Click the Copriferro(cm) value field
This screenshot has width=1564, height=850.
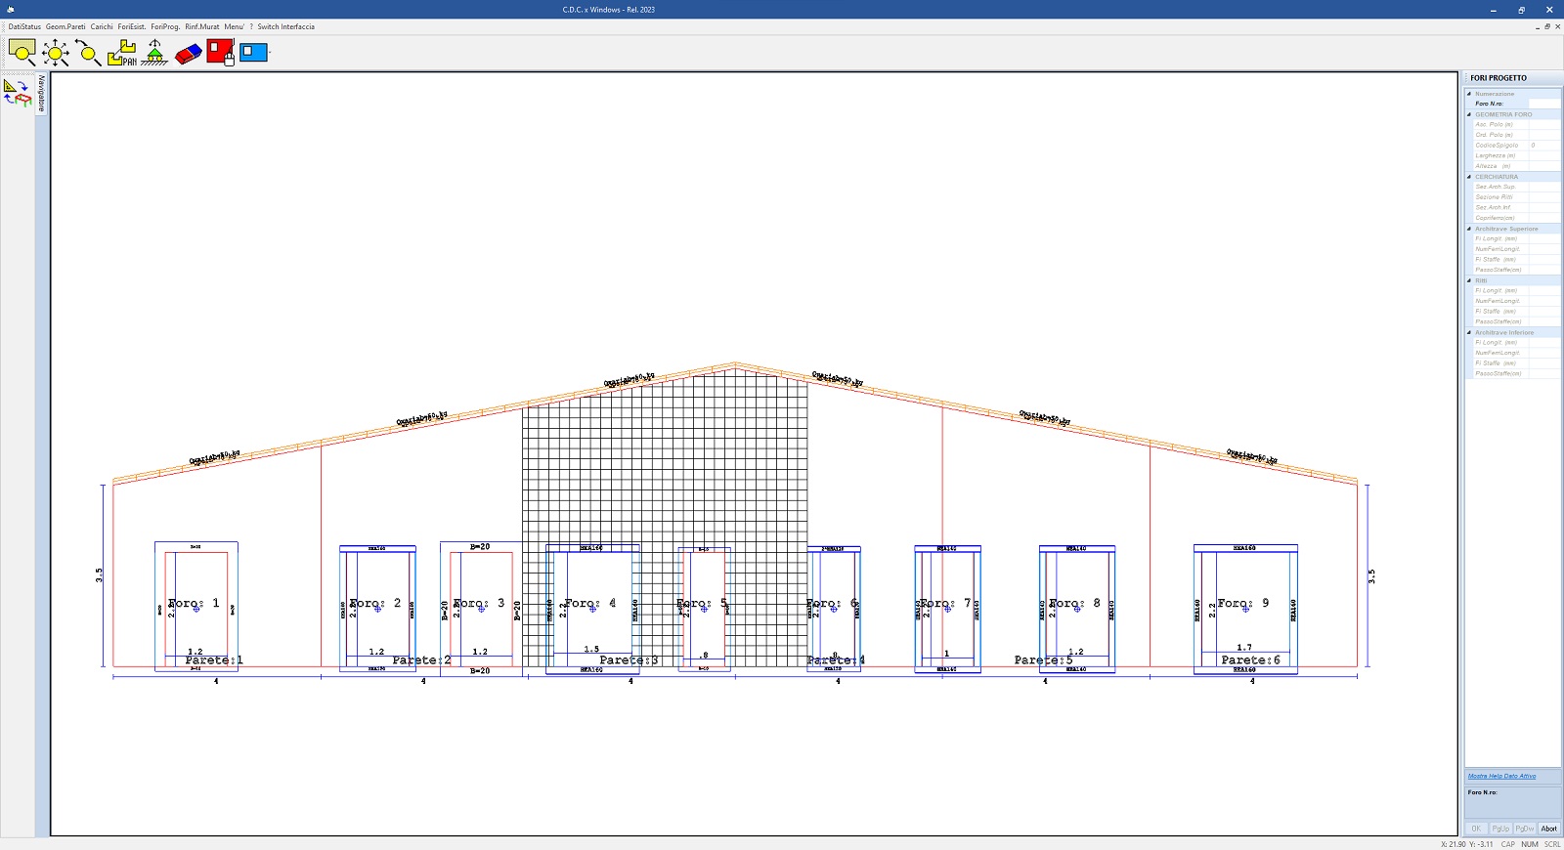pos(1544,218)
